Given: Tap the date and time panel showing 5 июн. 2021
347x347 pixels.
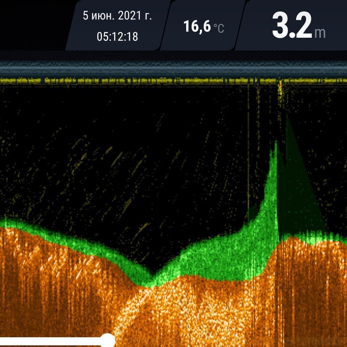Looking at the screenshot, I should 117,25.
